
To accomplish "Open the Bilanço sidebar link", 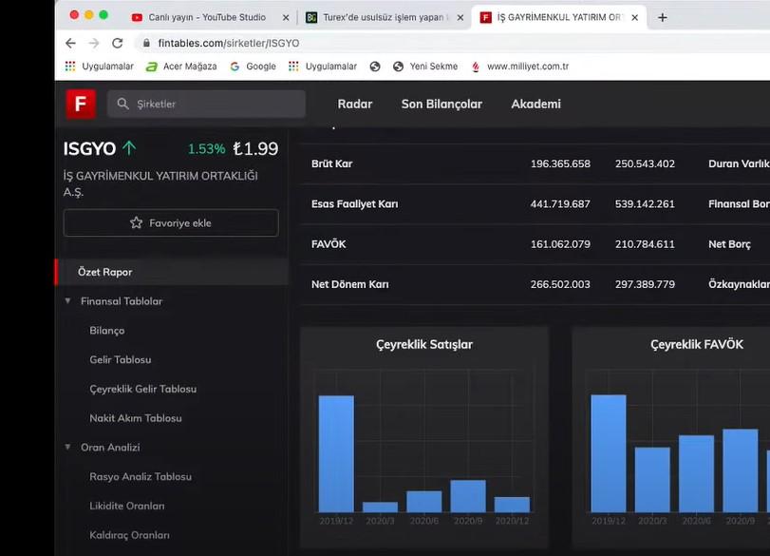I will coord(107,331).
